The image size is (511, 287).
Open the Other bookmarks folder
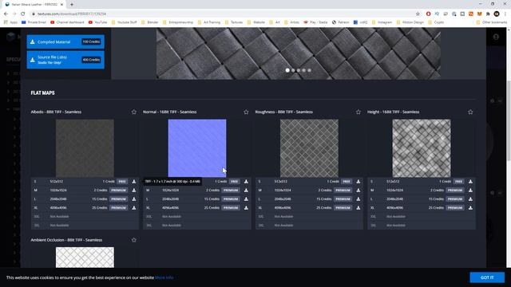(492, 22)
